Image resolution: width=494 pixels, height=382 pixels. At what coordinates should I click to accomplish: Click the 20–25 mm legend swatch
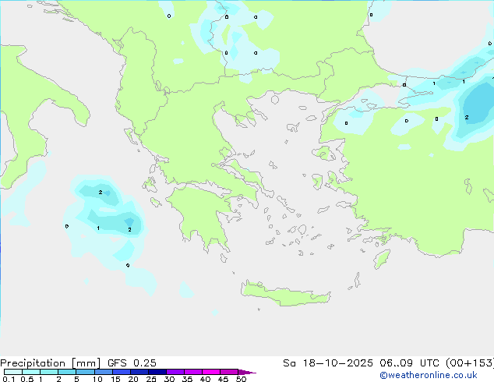[139, 372]
